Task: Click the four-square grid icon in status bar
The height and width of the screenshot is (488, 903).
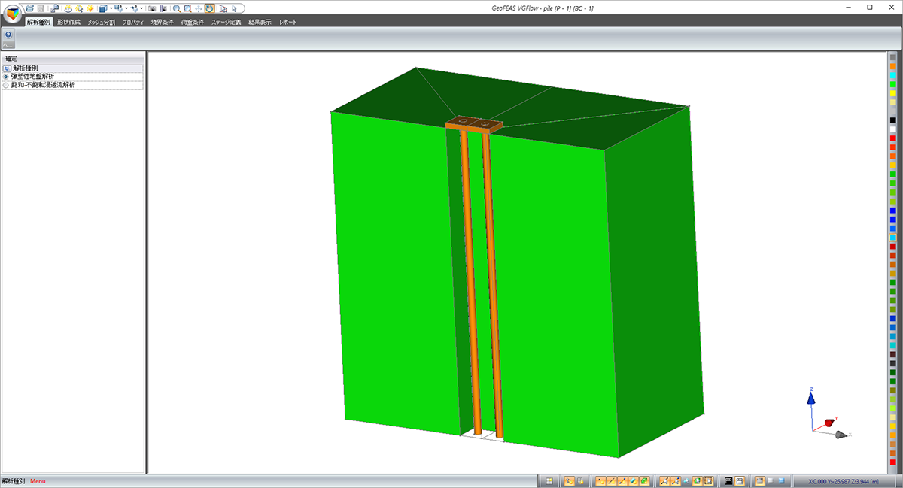Action: (x=549, y=480)
